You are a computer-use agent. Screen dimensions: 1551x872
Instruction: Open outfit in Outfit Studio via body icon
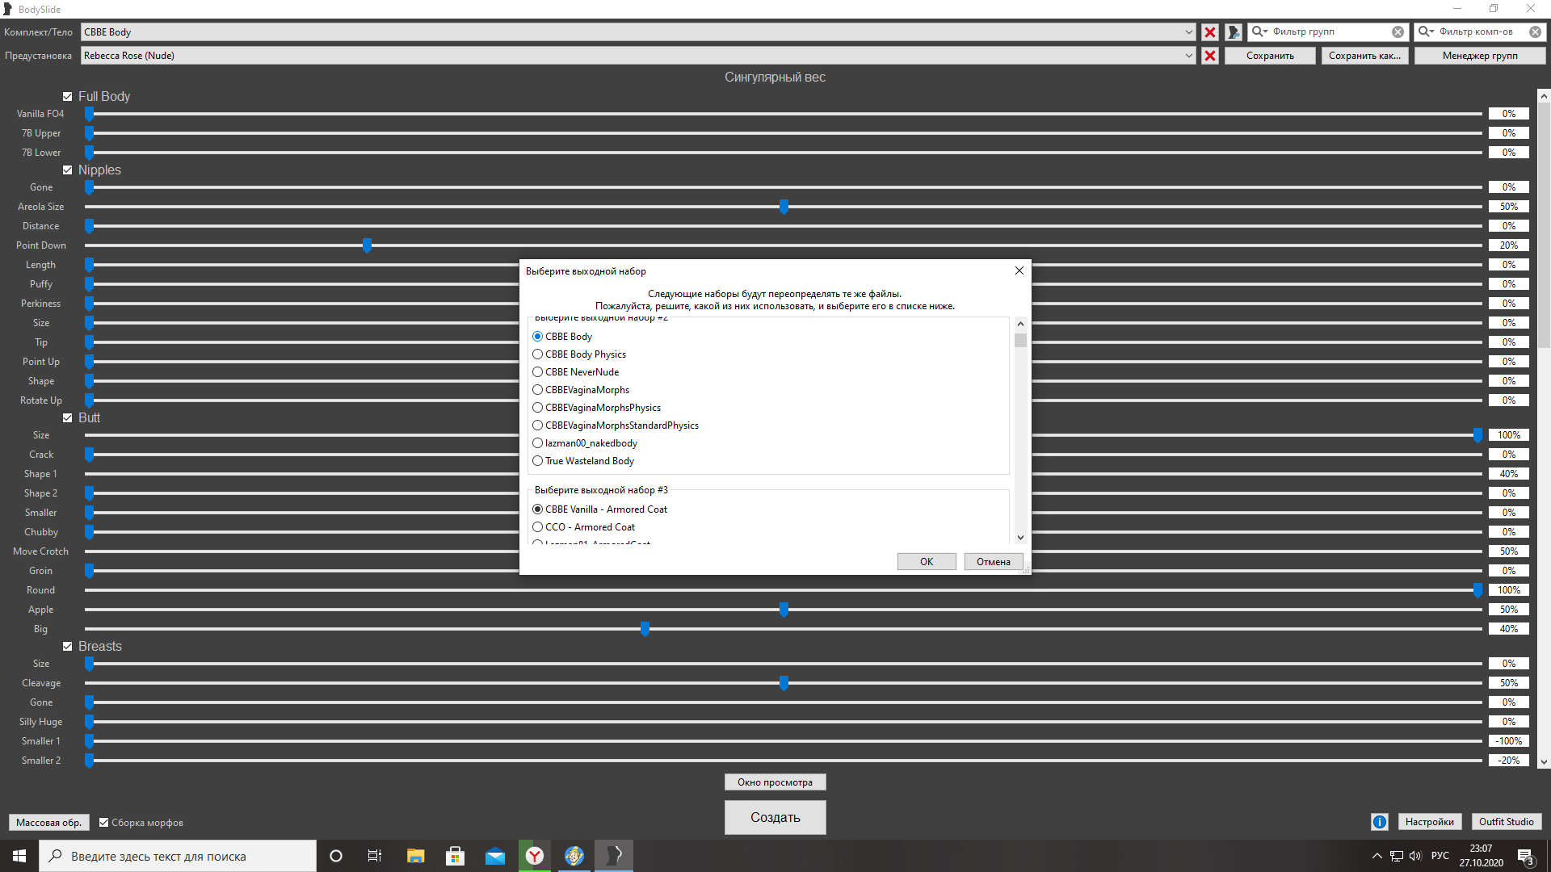(1234, 32)
